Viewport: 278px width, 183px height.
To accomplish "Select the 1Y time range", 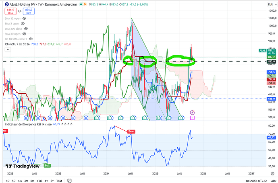I will [x=46, y=181].
